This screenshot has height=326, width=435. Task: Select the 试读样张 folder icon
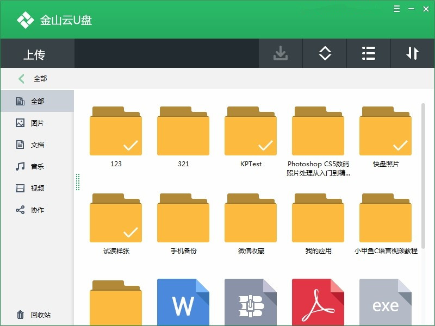[116, 218]
